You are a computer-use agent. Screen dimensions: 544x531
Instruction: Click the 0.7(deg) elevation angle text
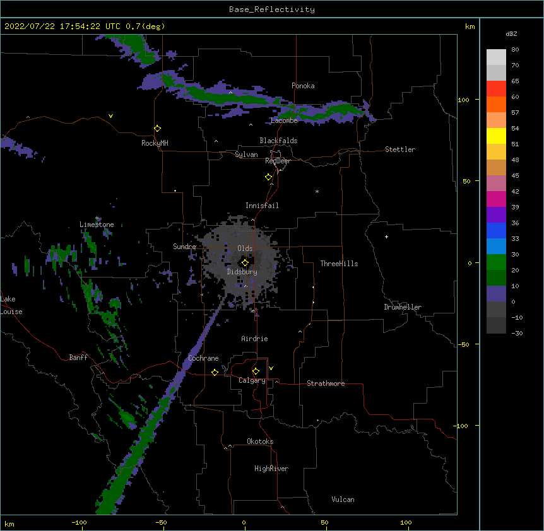(x=145, y=26)
